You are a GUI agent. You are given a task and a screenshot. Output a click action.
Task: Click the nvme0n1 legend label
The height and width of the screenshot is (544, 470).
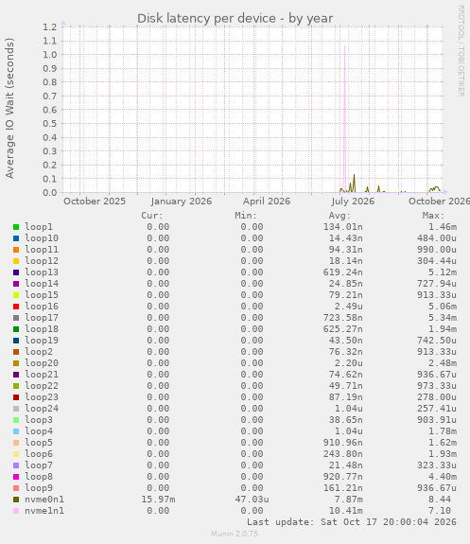point(44,500)
